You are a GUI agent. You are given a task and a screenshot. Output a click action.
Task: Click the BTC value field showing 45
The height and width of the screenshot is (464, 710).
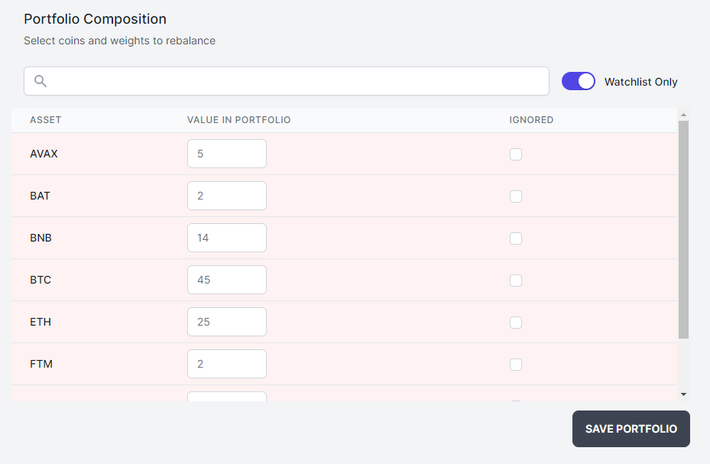click(x=227, y=280)
